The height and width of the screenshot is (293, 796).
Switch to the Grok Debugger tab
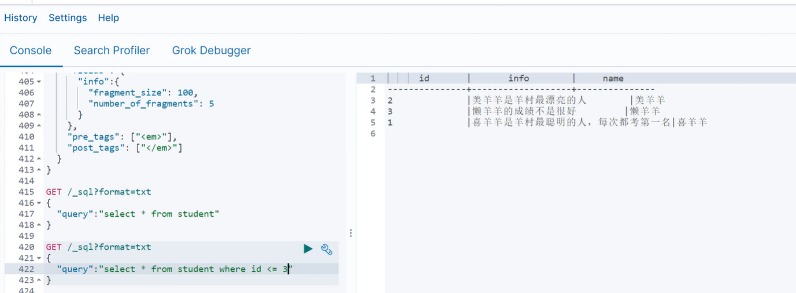pos(211,50)
